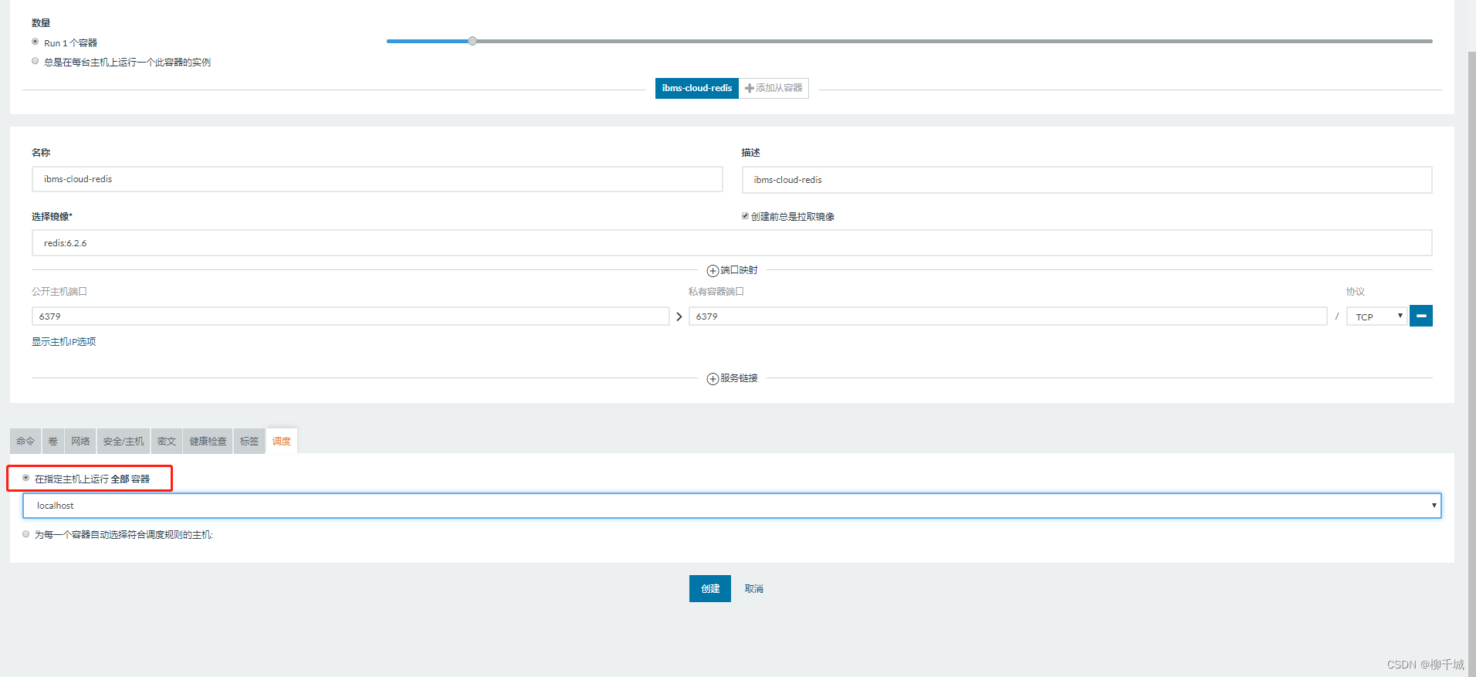
Task: Toggle the 创建前总是拉取镜像 checkbox
Action: [x=745, y=216]
